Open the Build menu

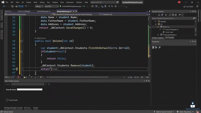35,2
